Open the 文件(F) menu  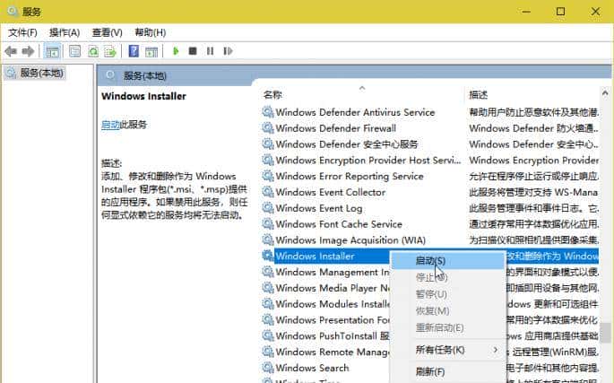click(22, 32)
